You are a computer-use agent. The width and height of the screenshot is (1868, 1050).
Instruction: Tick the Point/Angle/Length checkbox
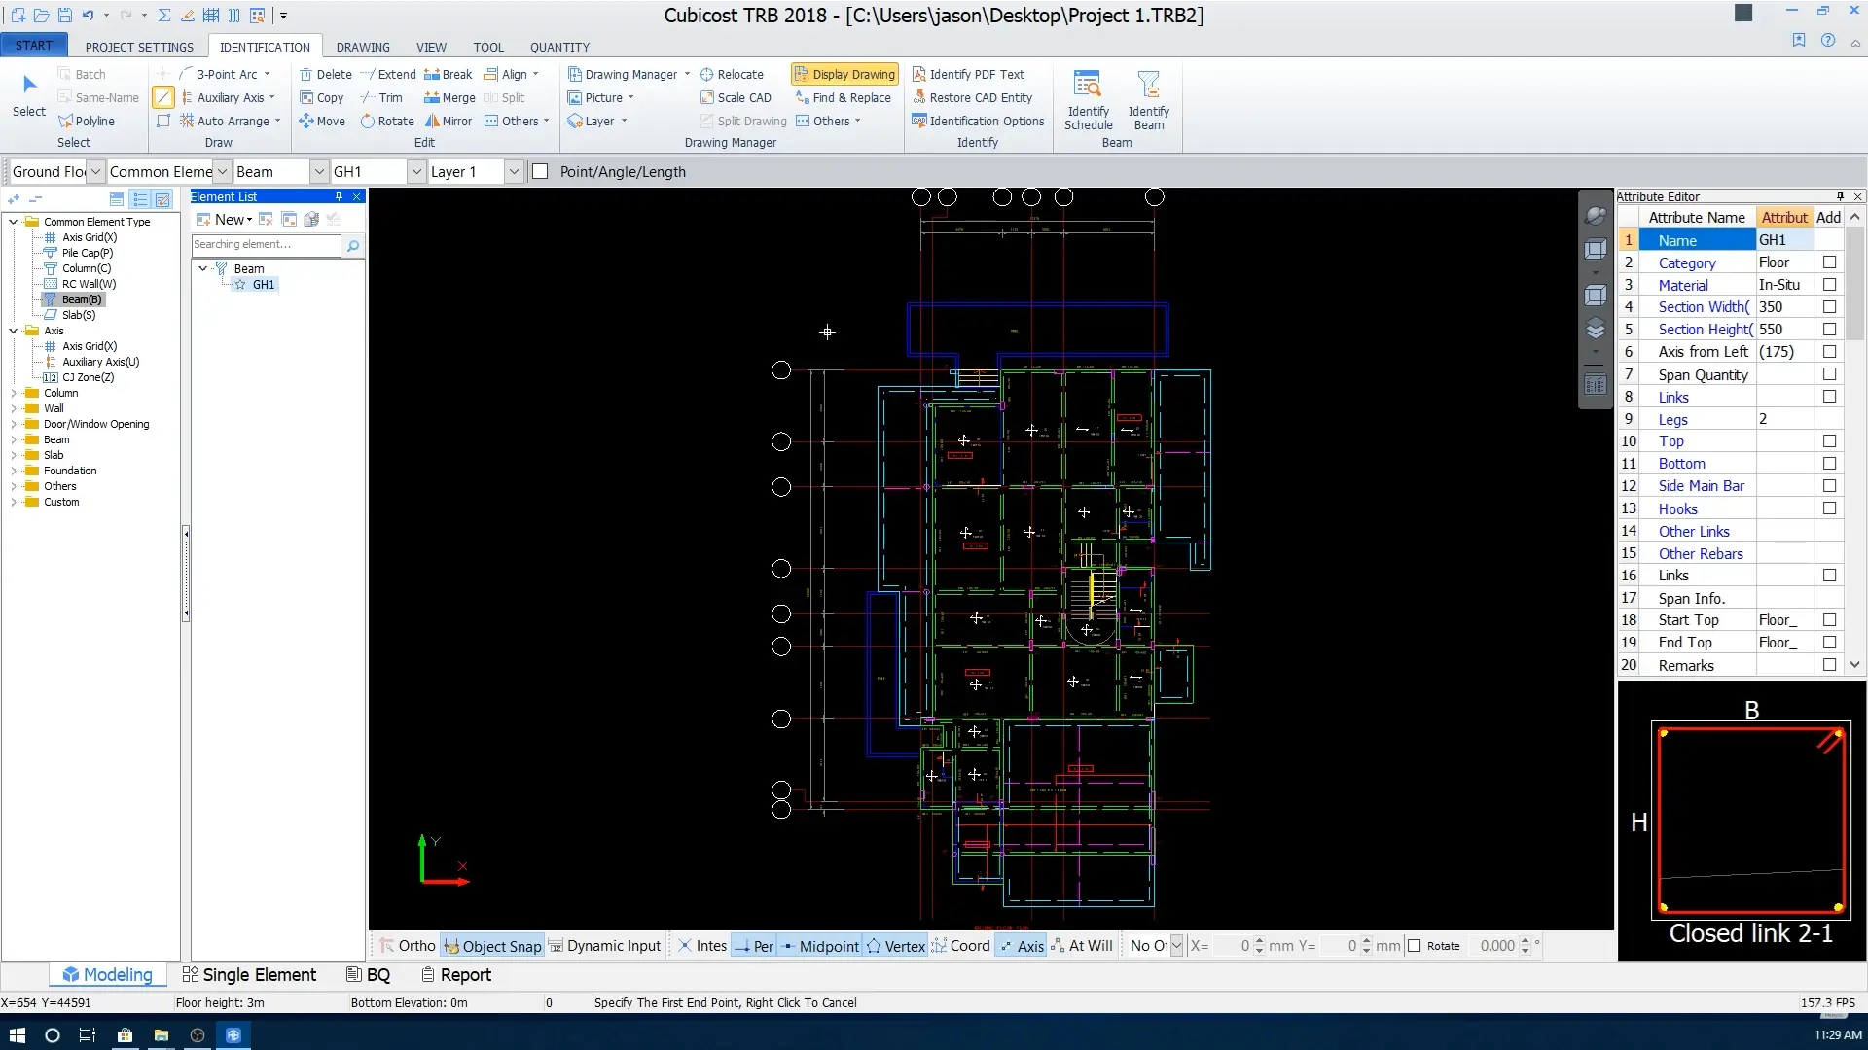click(541, 171)
